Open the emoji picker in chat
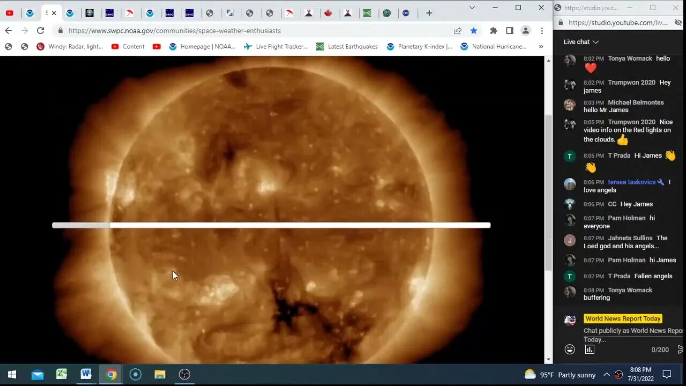Viewport: 686px width, 386px height. click(570, 350)
